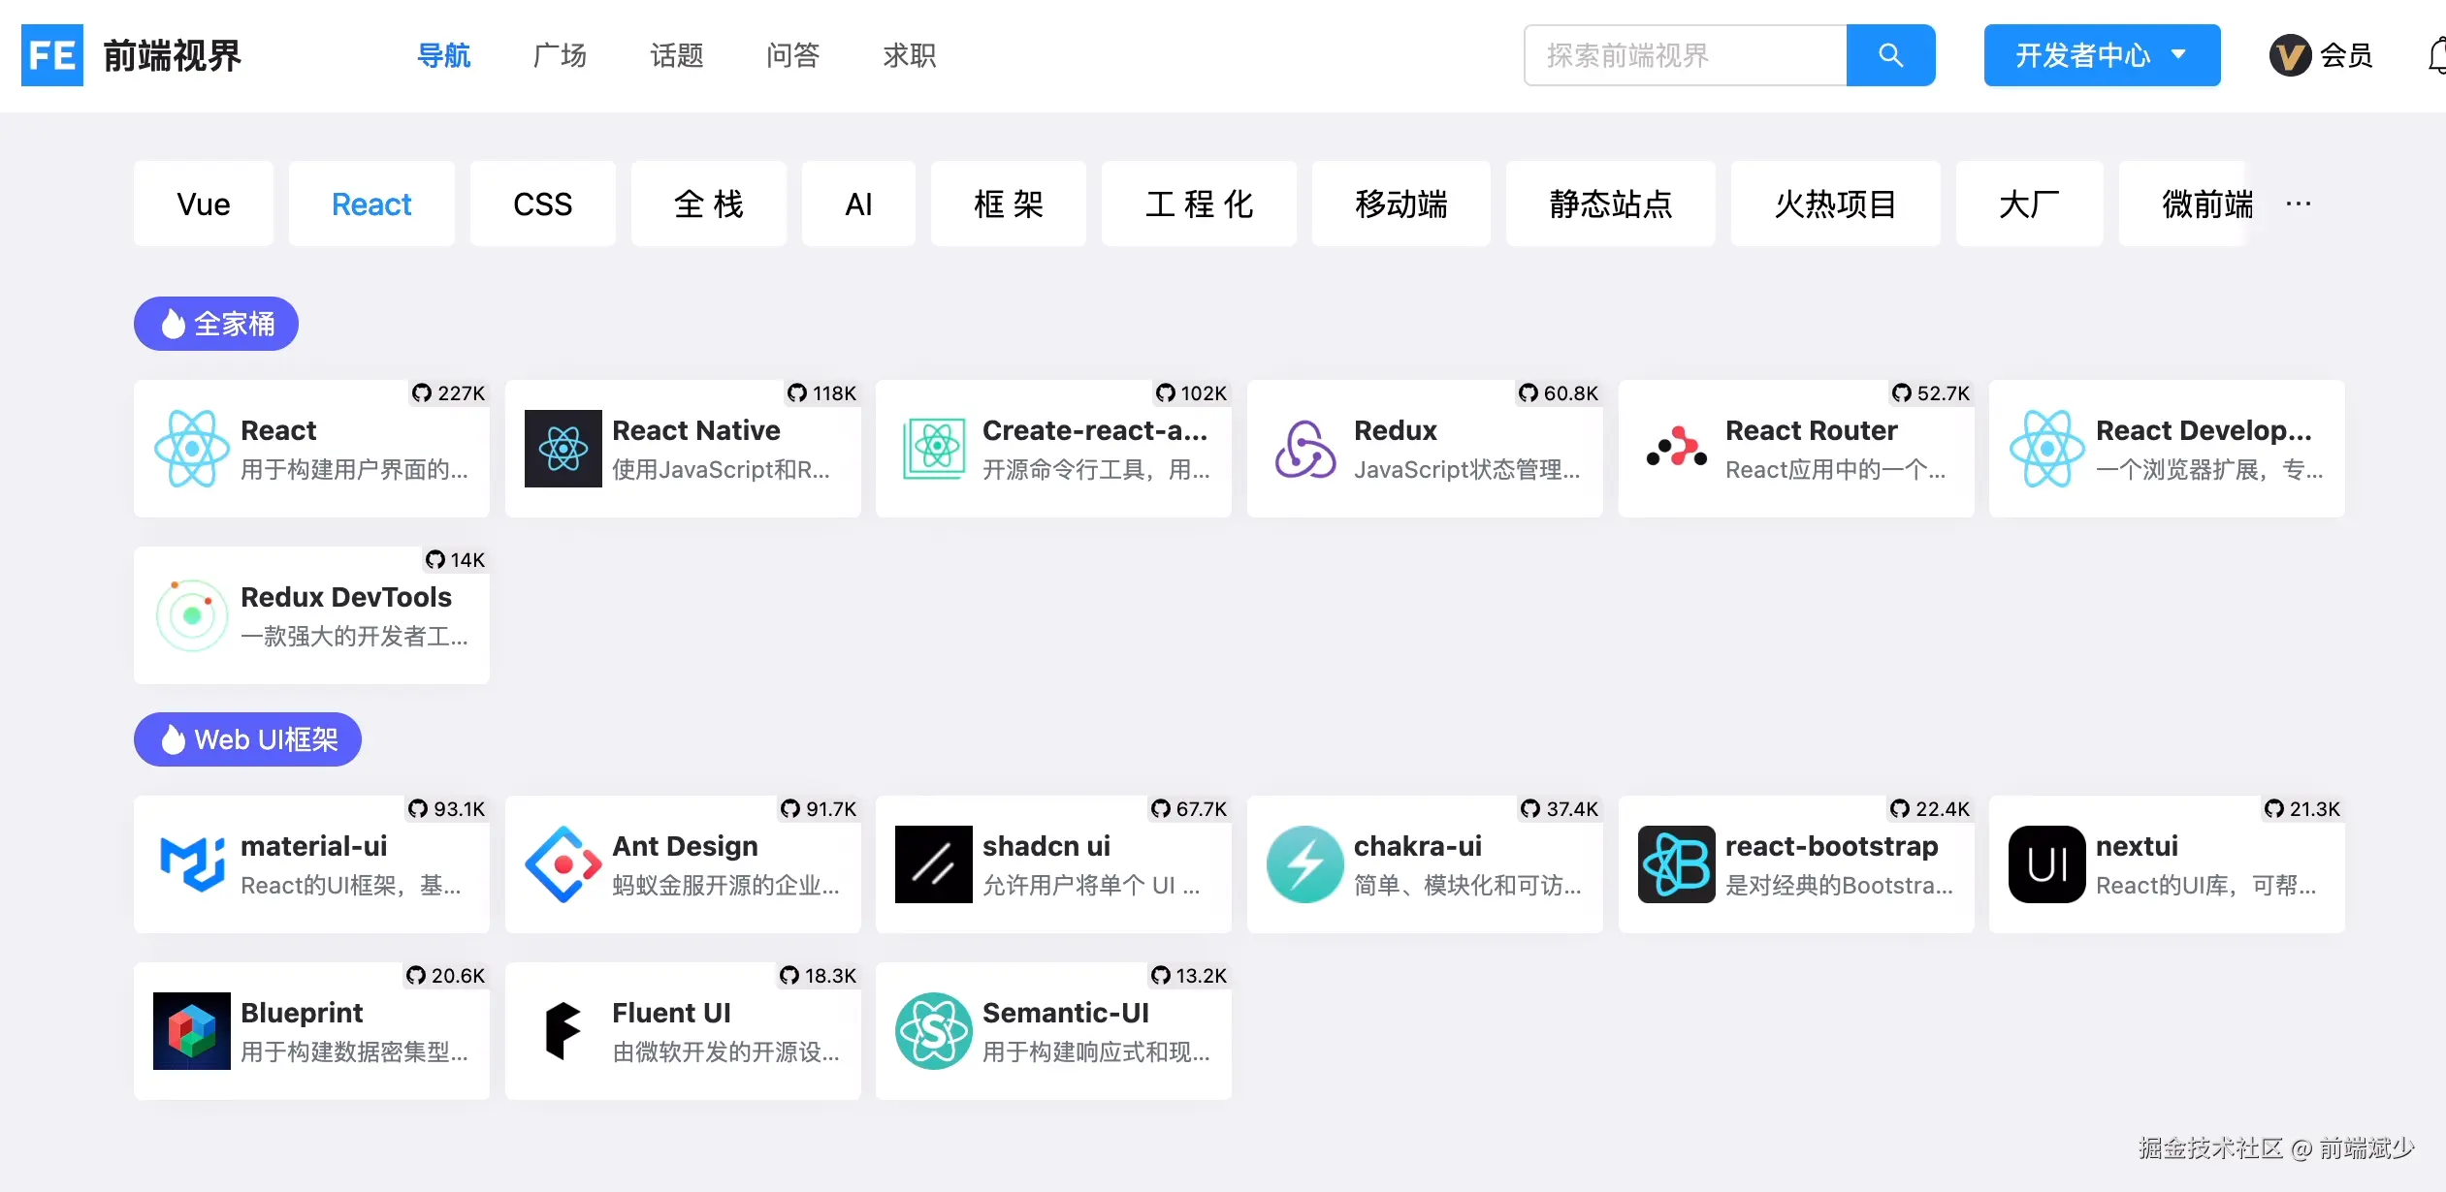Click the Create-react-app logo icon
Screen dimensions: 2446x1192
pos(934,449)
